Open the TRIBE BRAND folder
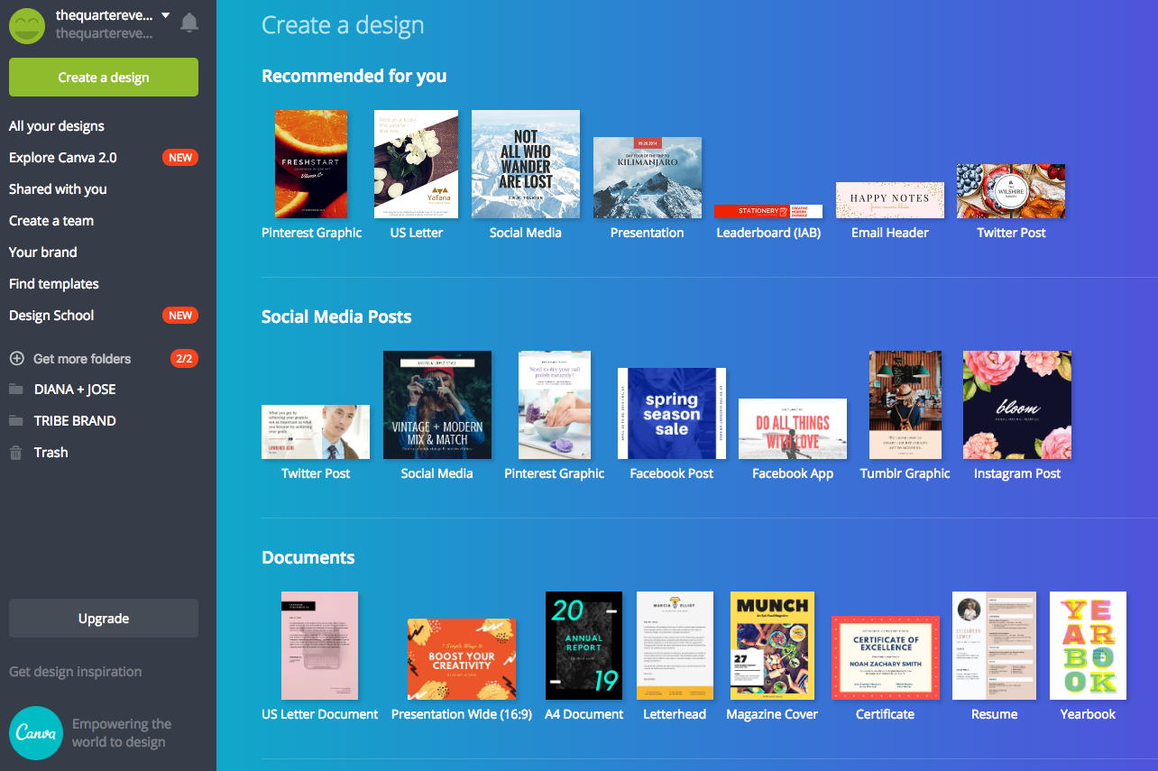The height and width of the screenshot is (771, 1158). 75,421
